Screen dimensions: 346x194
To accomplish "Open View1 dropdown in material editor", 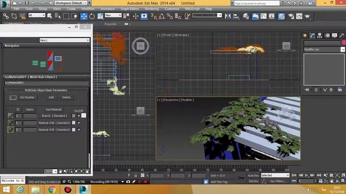I will click(64, 40).
